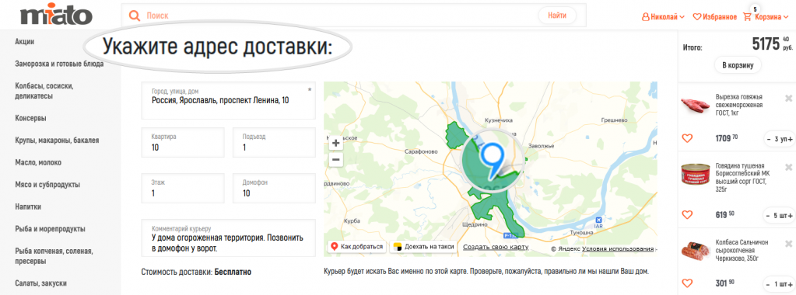Add Вырезка говяжья to favorites heart
The height and width of the screenshot is (295, 796).
click(x=687, y=138)
